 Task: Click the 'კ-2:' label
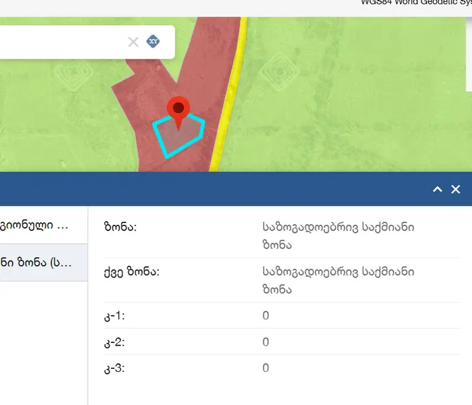coord(114,343)
